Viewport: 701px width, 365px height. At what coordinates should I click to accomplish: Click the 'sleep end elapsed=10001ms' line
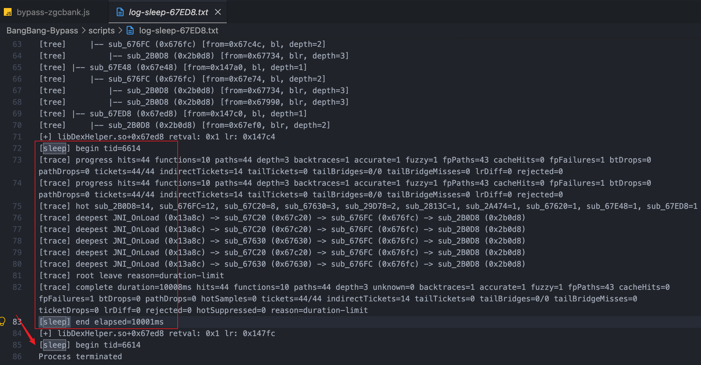(101, 322)
